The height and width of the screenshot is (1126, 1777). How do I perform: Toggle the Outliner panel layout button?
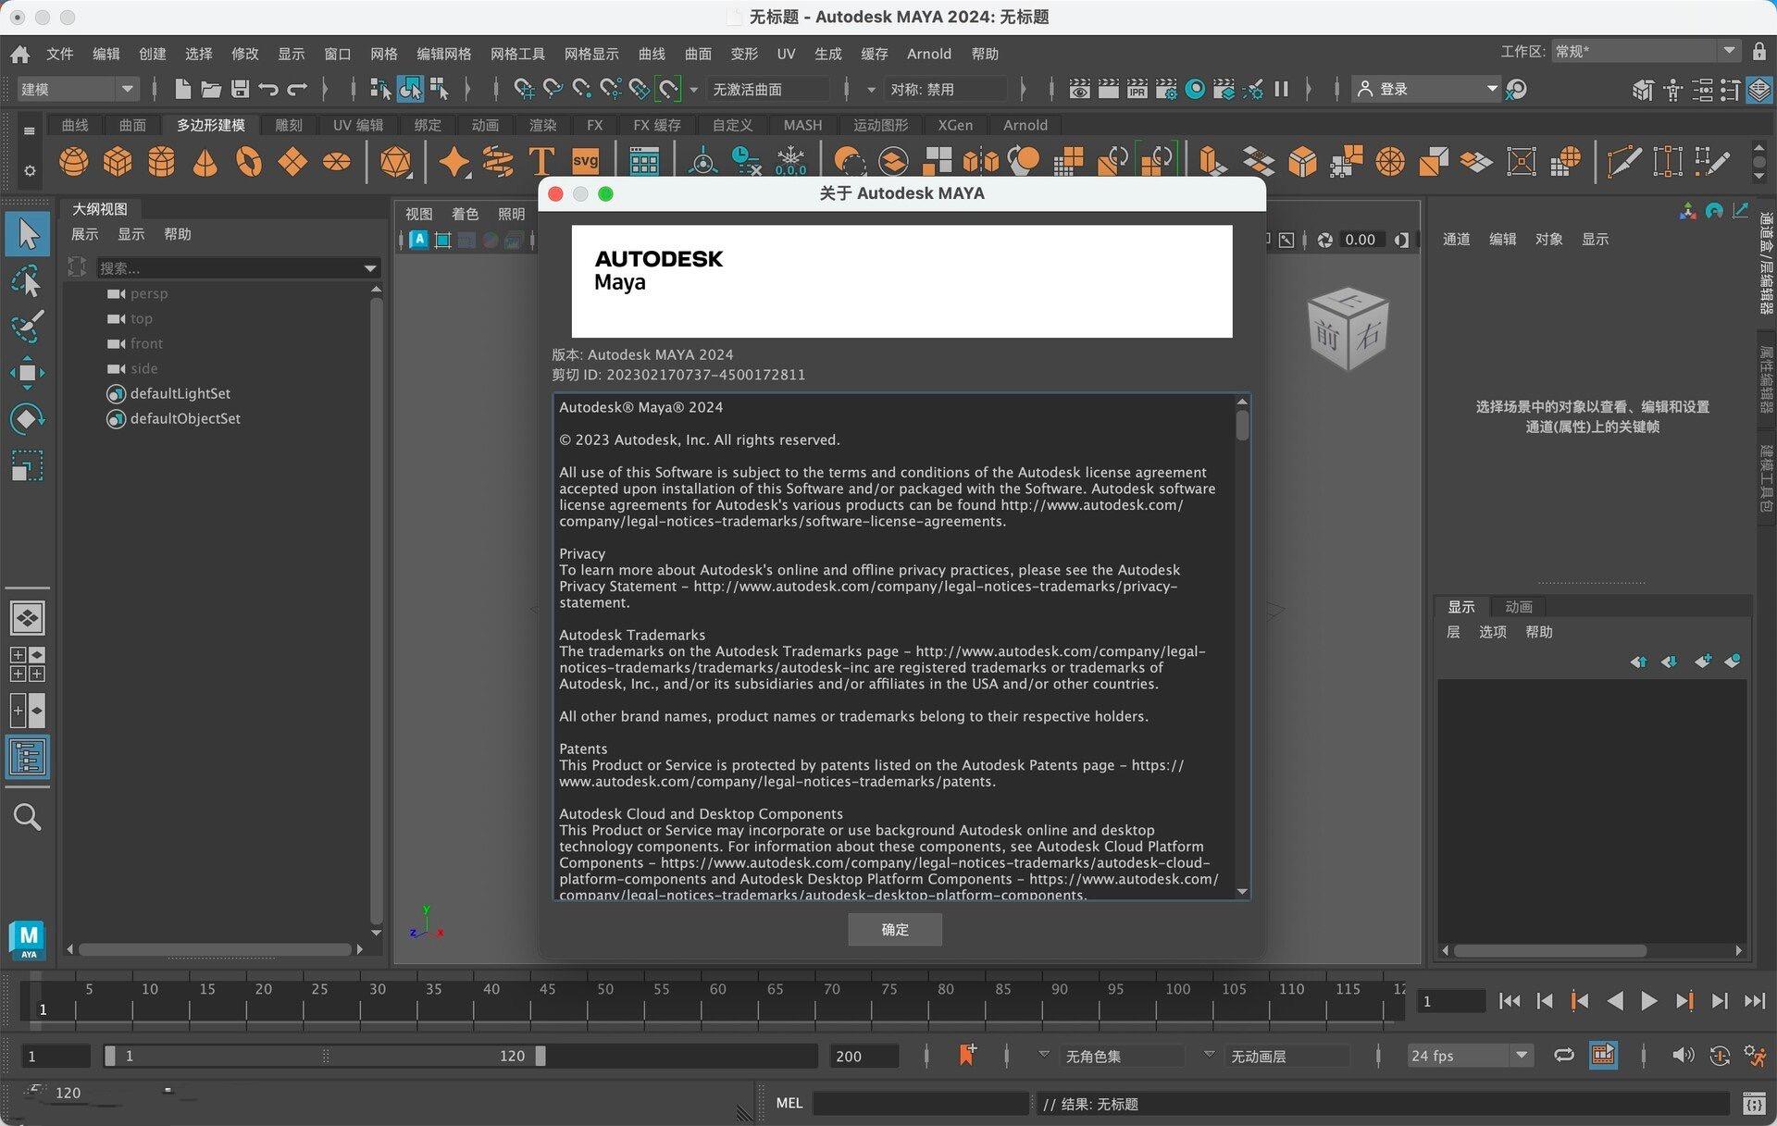[x=28, y=758]
